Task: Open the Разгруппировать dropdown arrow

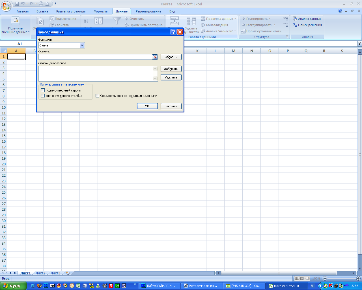Action: click(x=274, y=25)
